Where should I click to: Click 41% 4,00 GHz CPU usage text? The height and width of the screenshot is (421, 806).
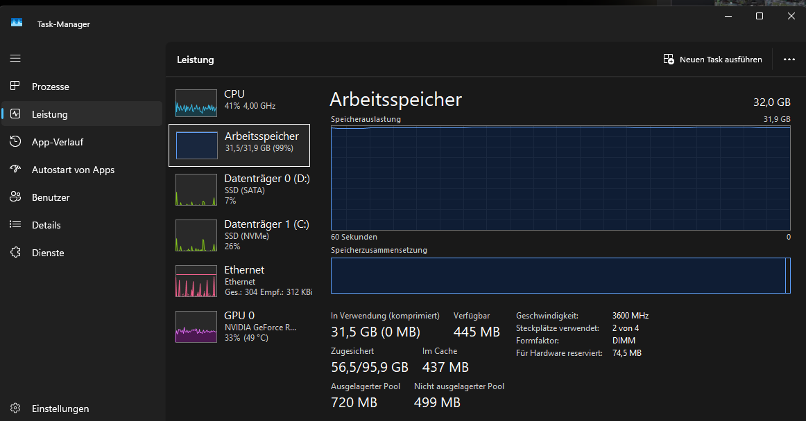(250, 106)
